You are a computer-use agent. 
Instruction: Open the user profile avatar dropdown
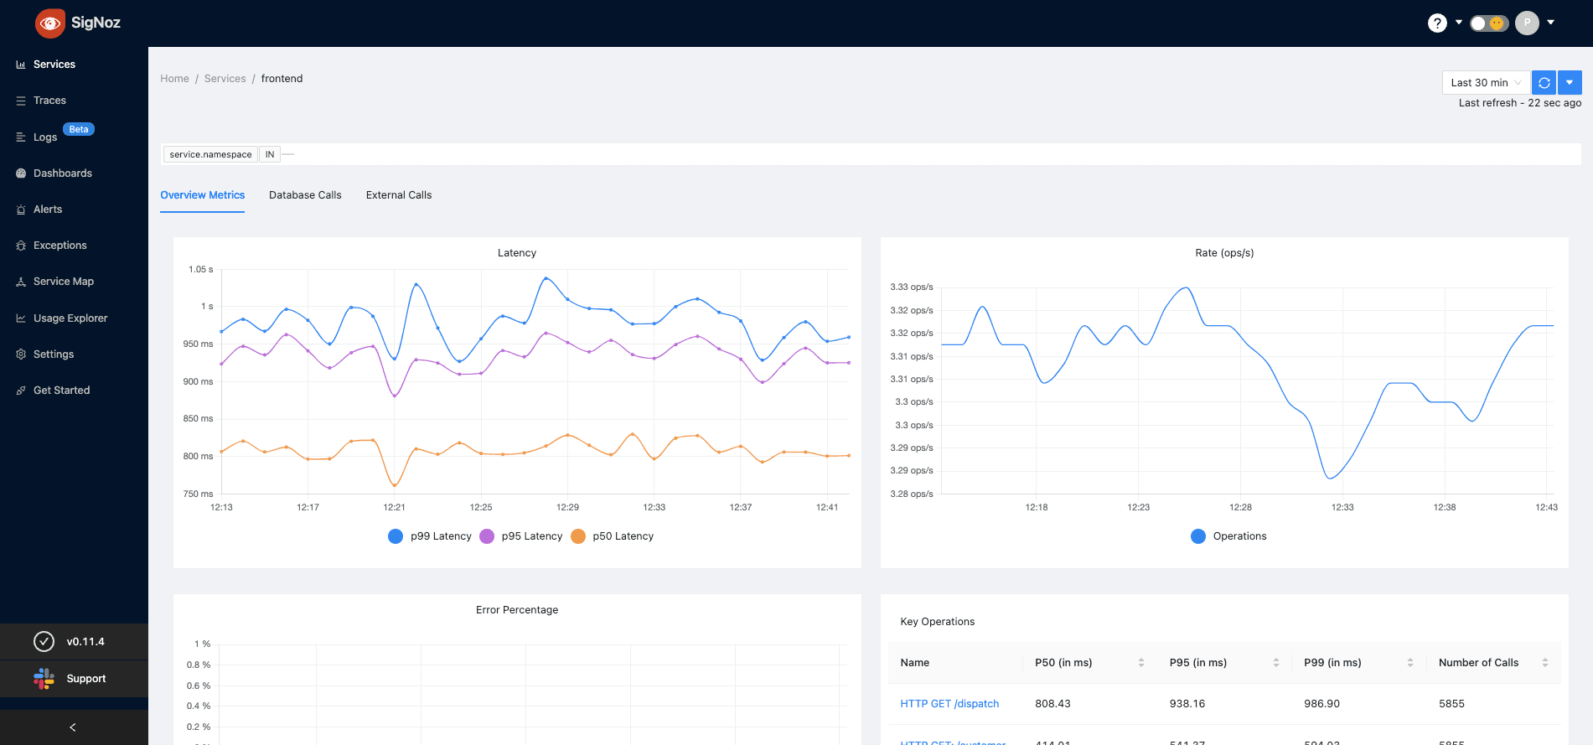pyautogui.click(x=1527, y=23)
